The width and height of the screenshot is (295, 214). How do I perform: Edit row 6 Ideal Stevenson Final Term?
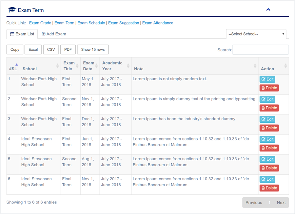click(267, 179)
